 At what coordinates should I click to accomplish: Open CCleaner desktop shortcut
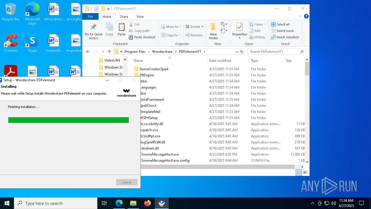11,43
